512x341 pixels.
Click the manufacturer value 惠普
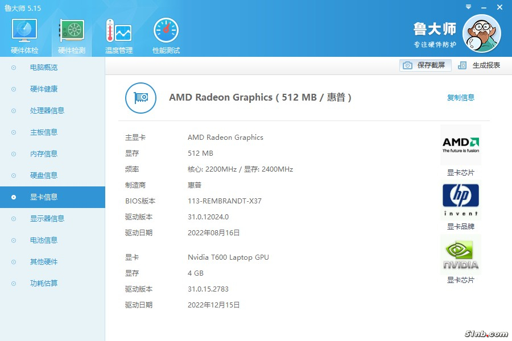[x=195, y=185]
